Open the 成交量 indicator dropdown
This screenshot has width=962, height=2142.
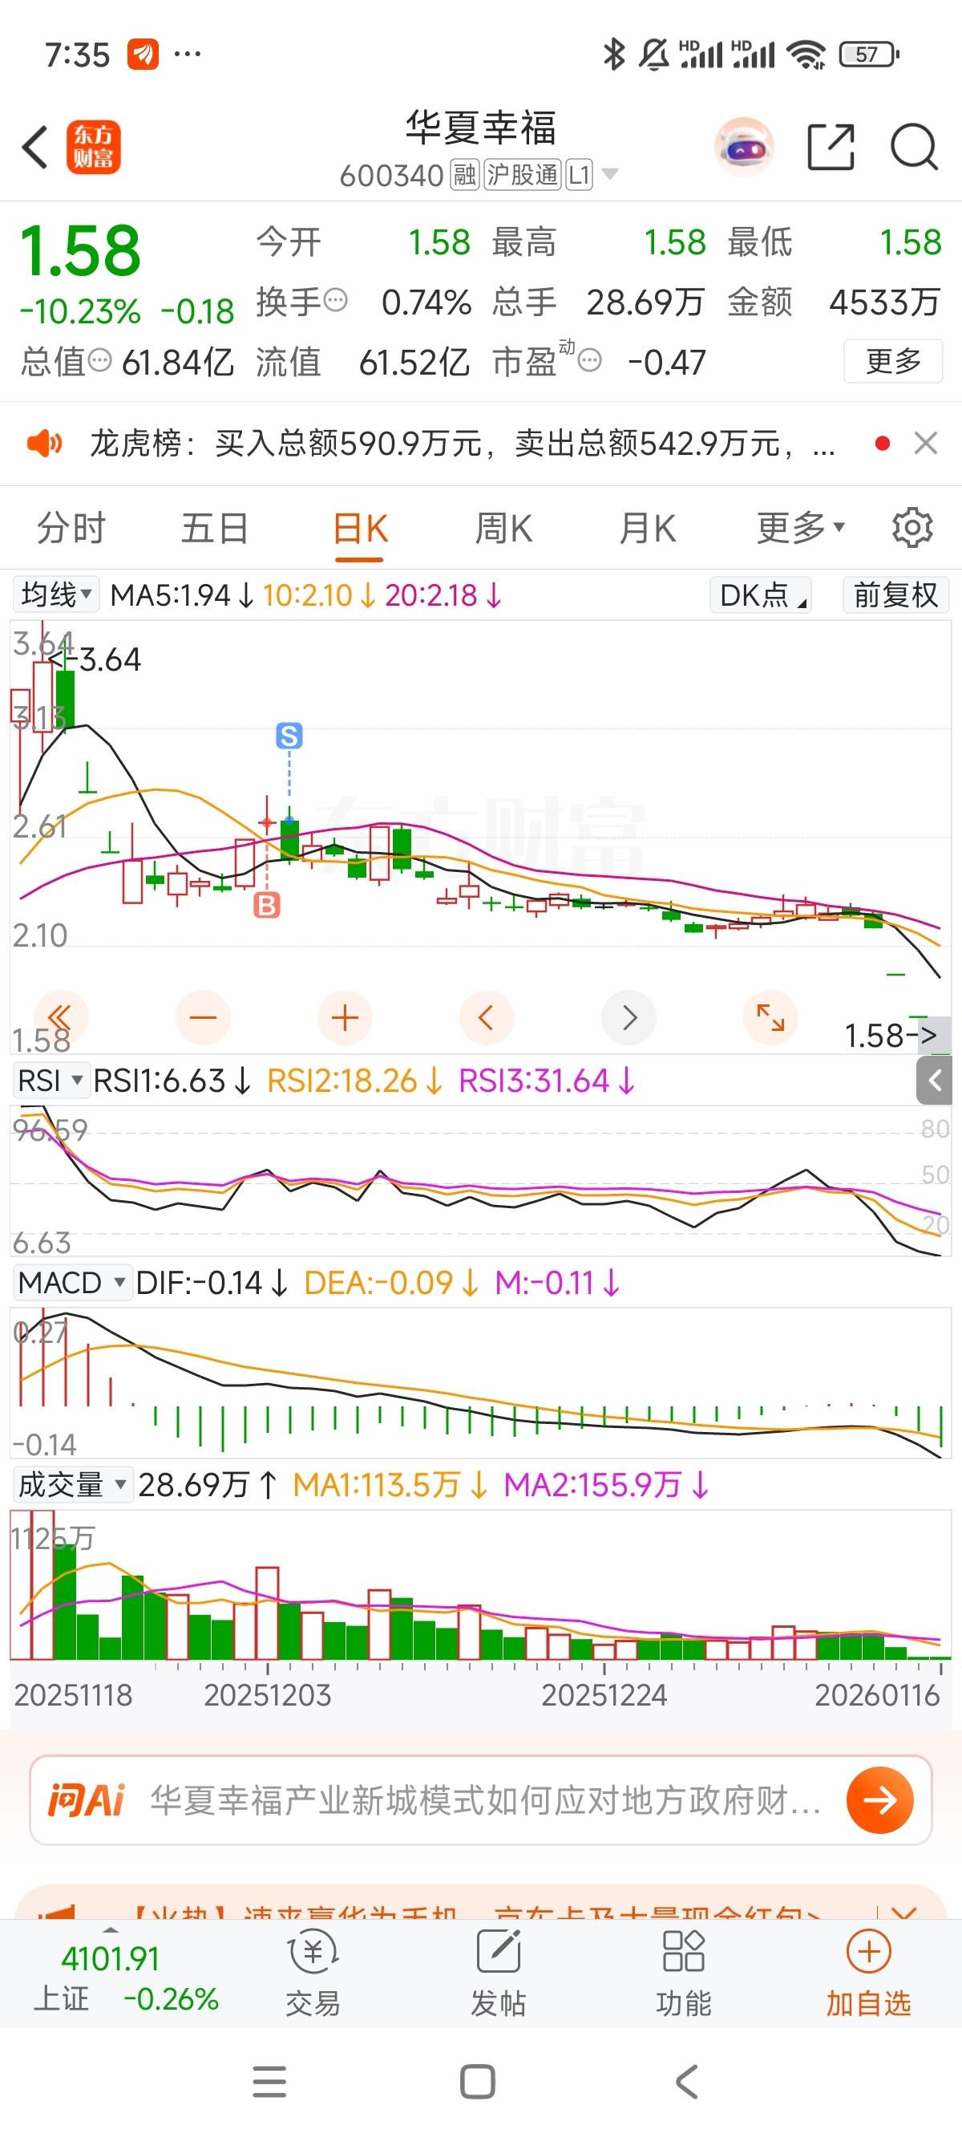tap(72, 1484)
